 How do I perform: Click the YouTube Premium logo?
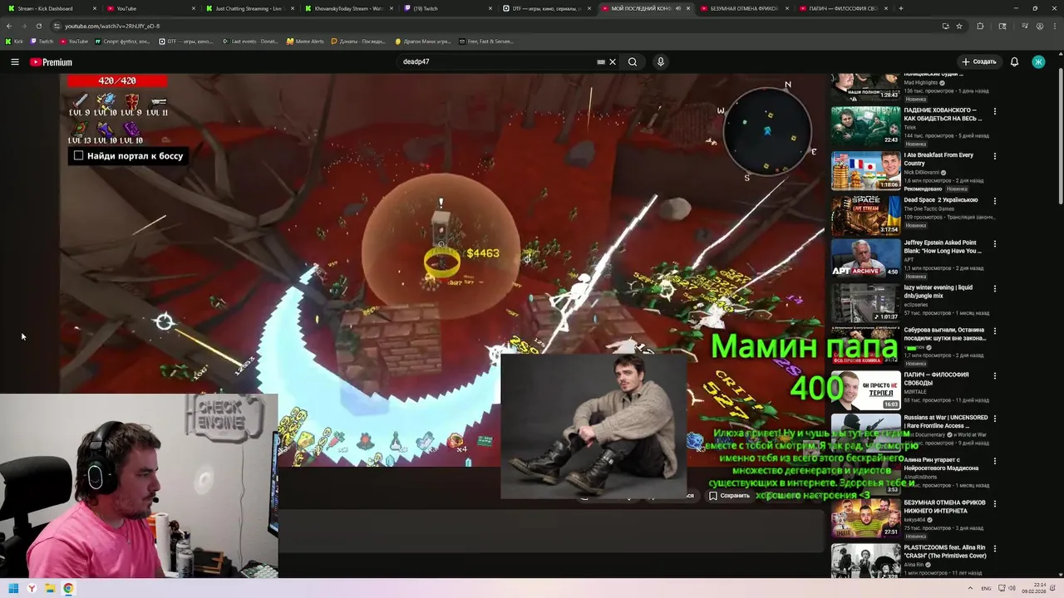tap(52, 62)
